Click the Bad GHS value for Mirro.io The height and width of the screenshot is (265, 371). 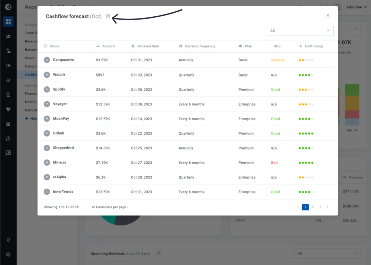274,163
